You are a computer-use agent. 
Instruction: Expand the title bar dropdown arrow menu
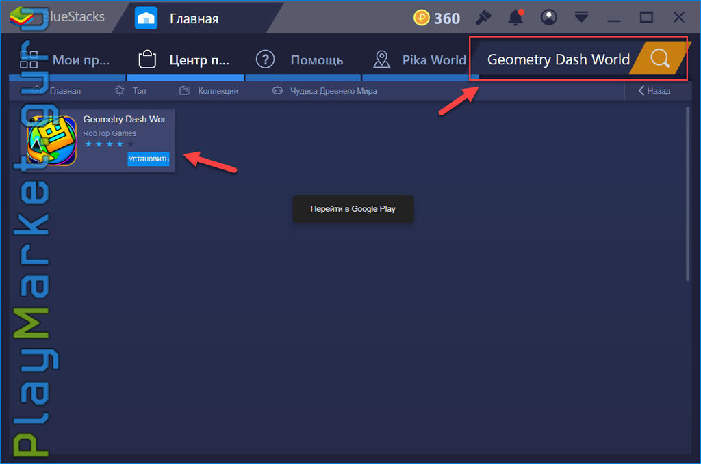tap(581, 17)
